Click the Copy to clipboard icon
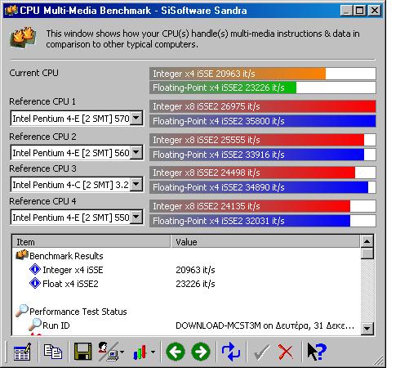This screenshot has height=368, width=418. coord(53,352)
